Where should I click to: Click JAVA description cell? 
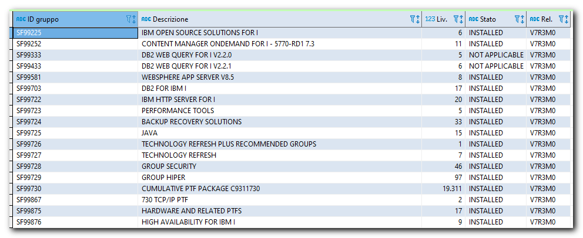(280, 132)
